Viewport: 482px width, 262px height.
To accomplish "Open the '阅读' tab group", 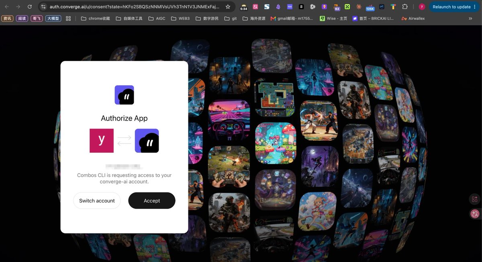I will click(22, 18).
